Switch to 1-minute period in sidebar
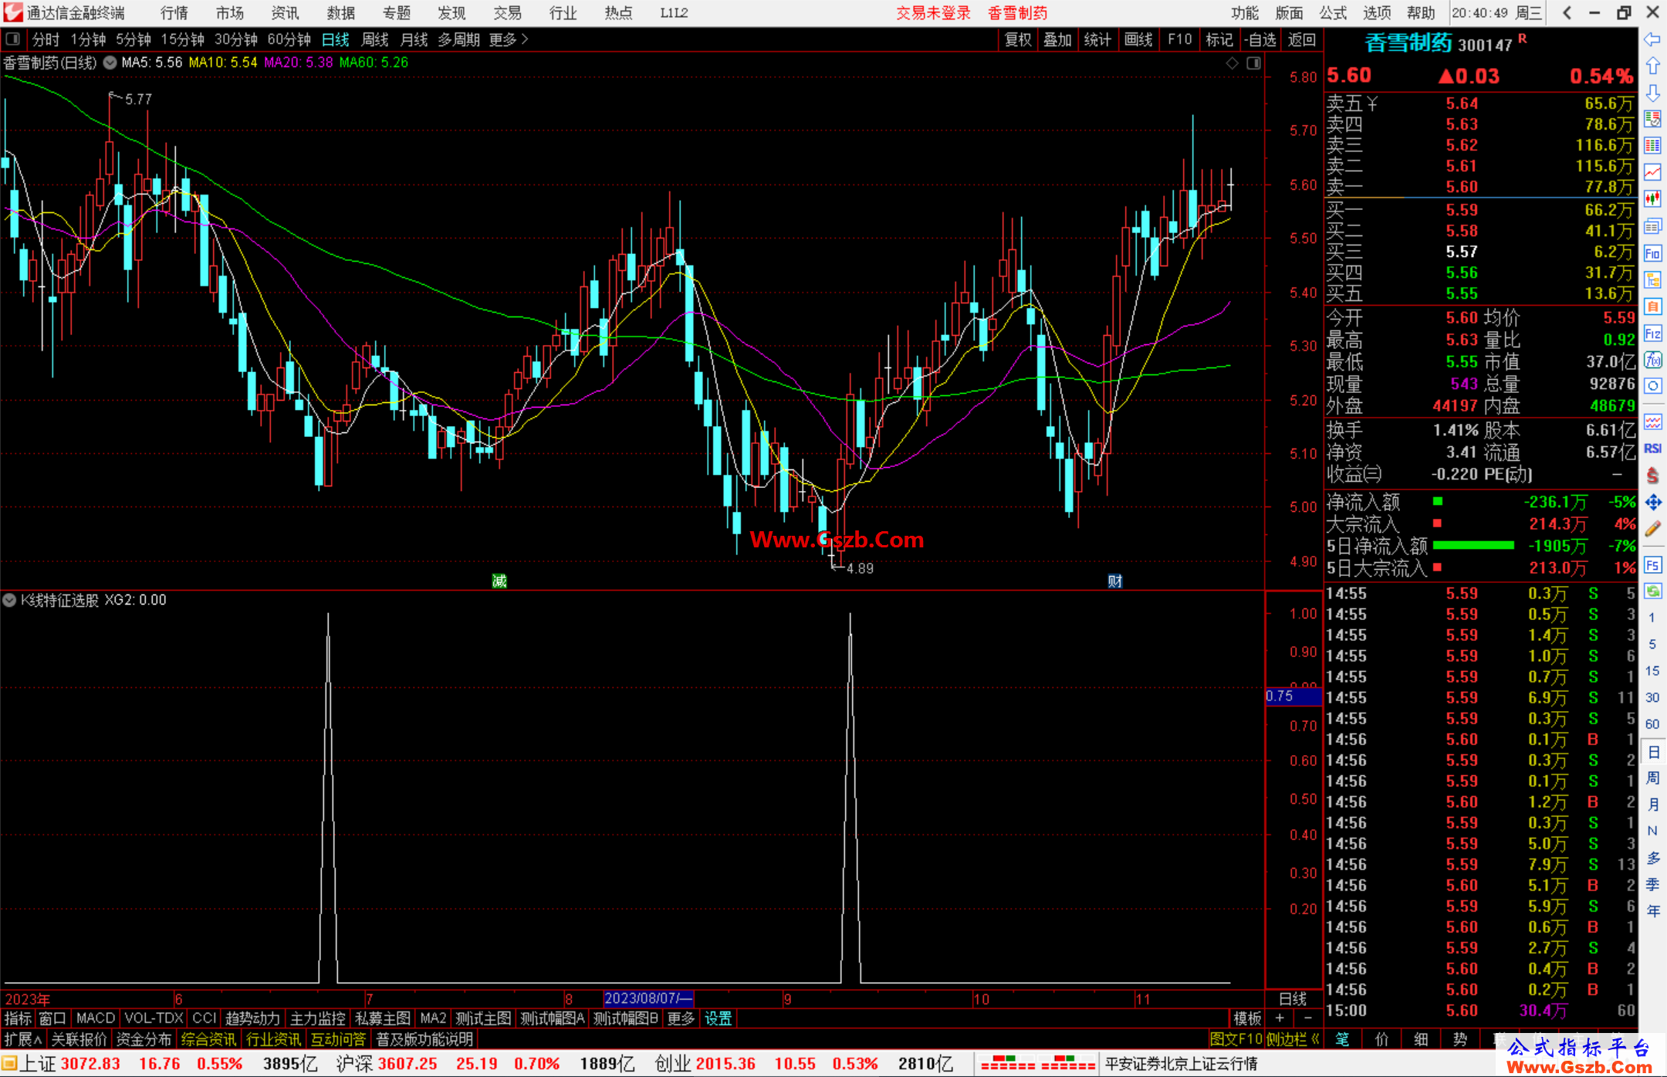Viewport: 1667px width, 1077px height. coord(1652,618)
